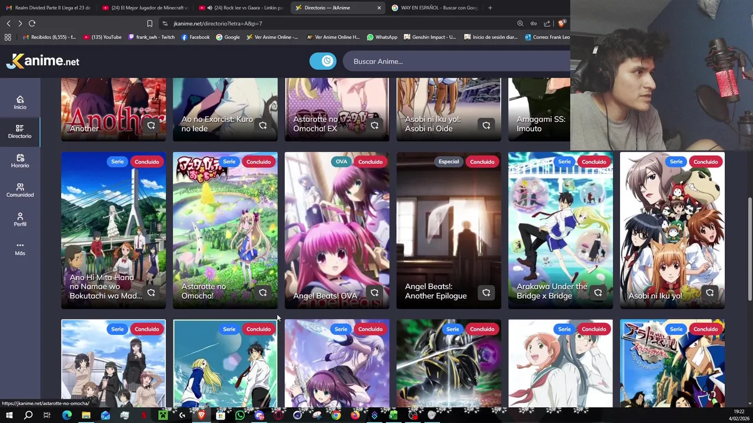
Task: Open Angel Beats! OVA title link
Action: coord(325,296)
